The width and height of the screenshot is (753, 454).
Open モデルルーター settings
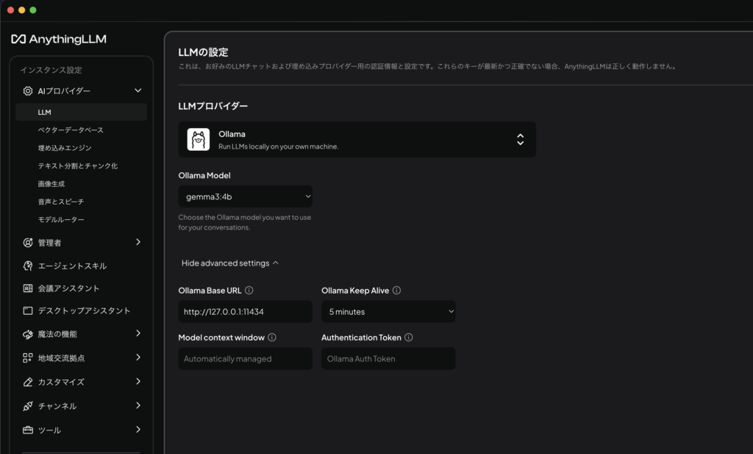click(61, 219)
